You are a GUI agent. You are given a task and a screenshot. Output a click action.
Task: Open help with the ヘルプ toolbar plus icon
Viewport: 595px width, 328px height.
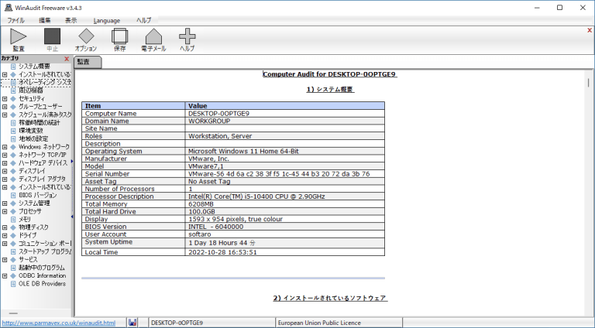pyautogui.click(x=187, y=39)
